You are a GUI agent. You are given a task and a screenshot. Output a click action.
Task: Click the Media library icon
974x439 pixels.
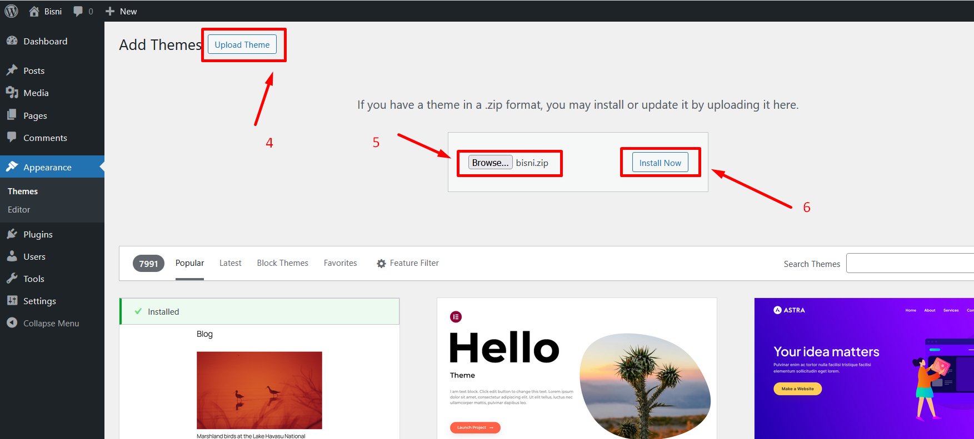[x=12, y=92]
